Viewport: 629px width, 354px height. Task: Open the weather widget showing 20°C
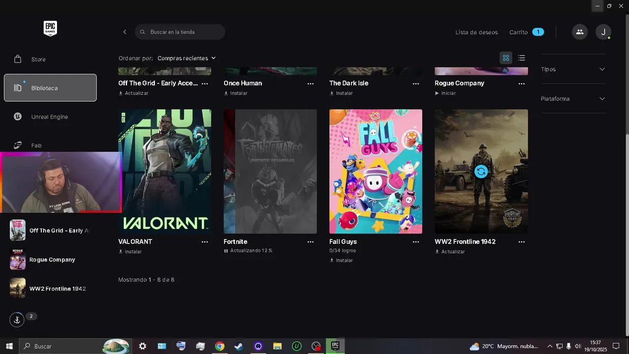click(505, 346)
